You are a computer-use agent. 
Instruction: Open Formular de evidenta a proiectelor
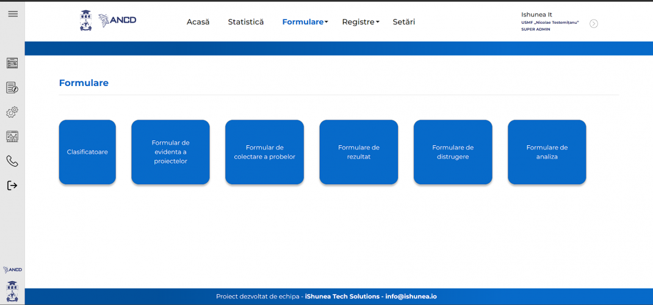pyautogui.click(x=170, y=152)
